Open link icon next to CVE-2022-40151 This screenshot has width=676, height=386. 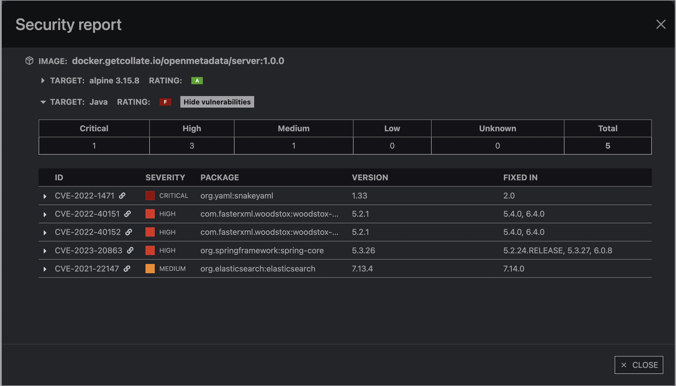pos(127,214)
